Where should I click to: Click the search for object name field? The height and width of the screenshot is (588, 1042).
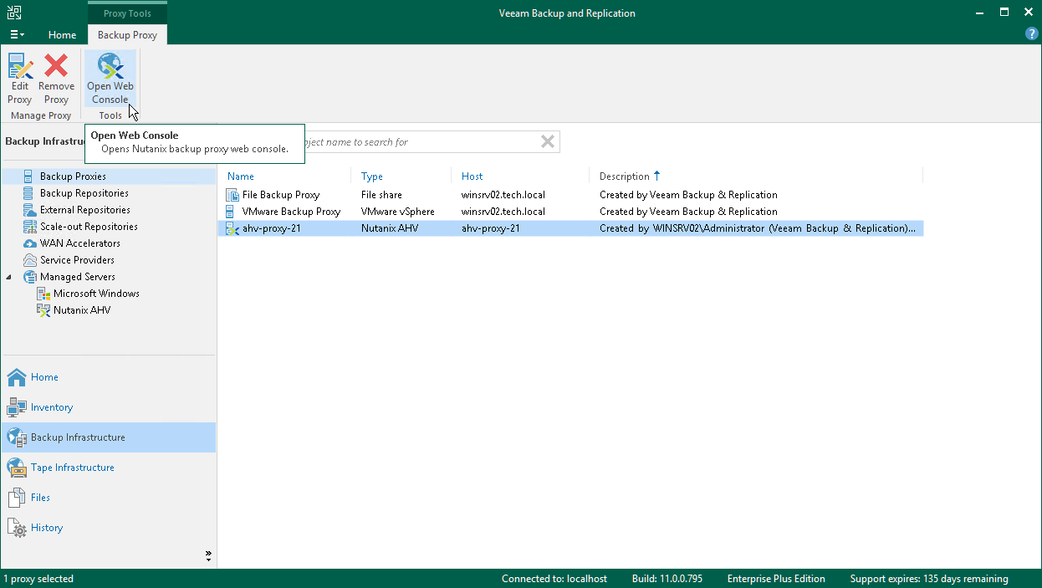(418, 142)
